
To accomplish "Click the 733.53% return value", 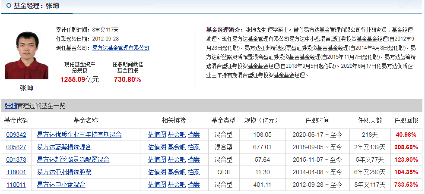I will tap(406, 185).
